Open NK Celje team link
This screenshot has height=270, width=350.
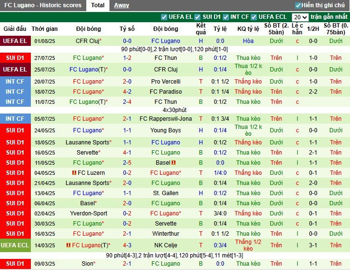(166, 245)
